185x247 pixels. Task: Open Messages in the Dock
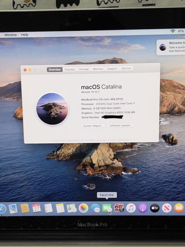click(x=95, y=208)
